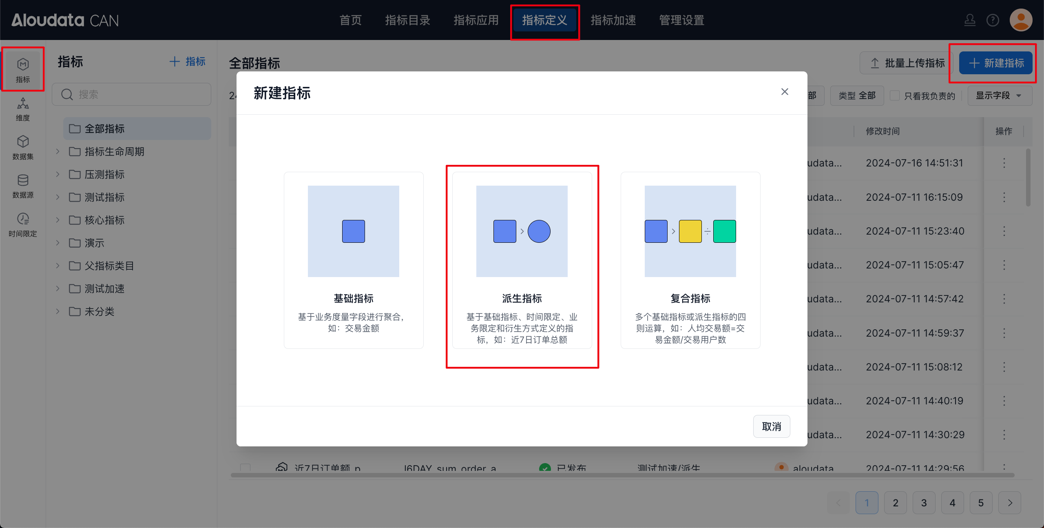The height and width of the screenshot is (528, 1044).
Task: Click the help question mark icon
Action: [x=992, y=20]
